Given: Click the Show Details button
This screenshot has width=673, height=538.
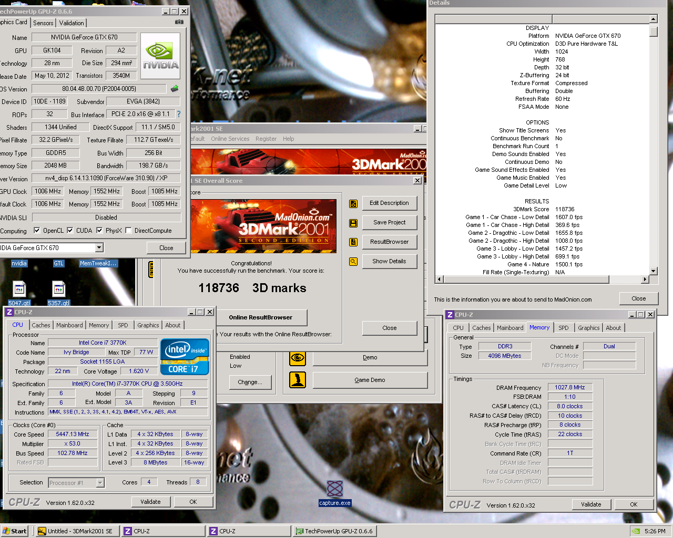Looking at the screenshot, I should (x=389, y=262).
